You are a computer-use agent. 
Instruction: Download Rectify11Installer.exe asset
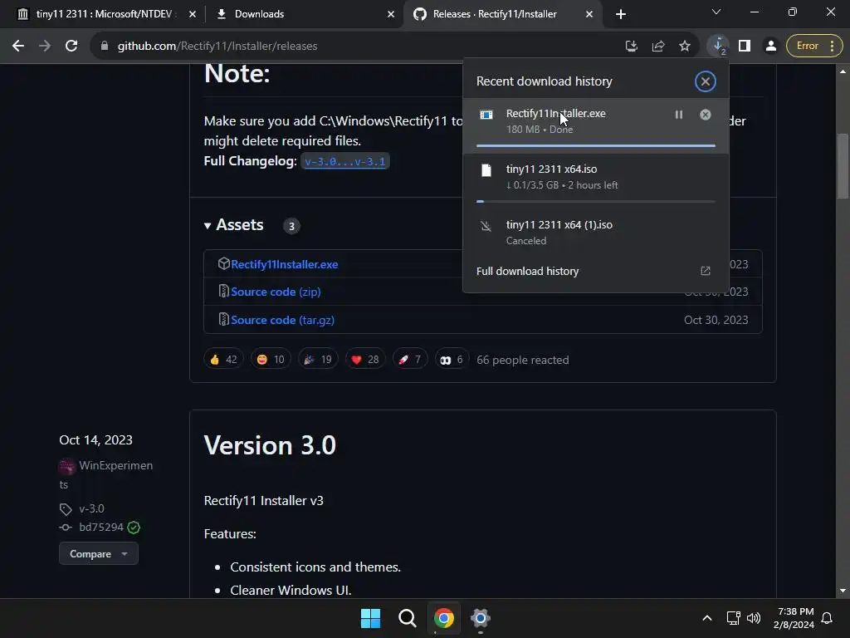click(x=285, y=264)
